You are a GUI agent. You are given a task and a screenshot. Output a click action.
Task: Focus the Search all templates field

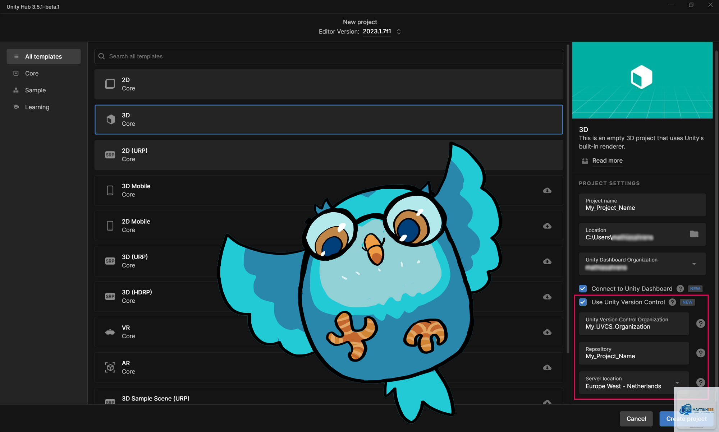(x=329, y=56)
